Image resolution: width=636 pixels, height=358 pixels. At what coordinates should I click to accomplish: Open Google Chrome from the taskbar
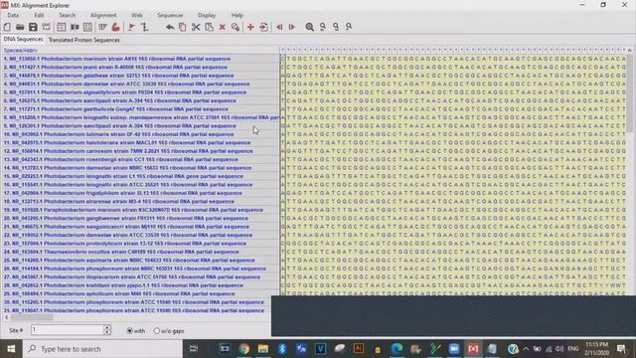(x=243, y=349)
